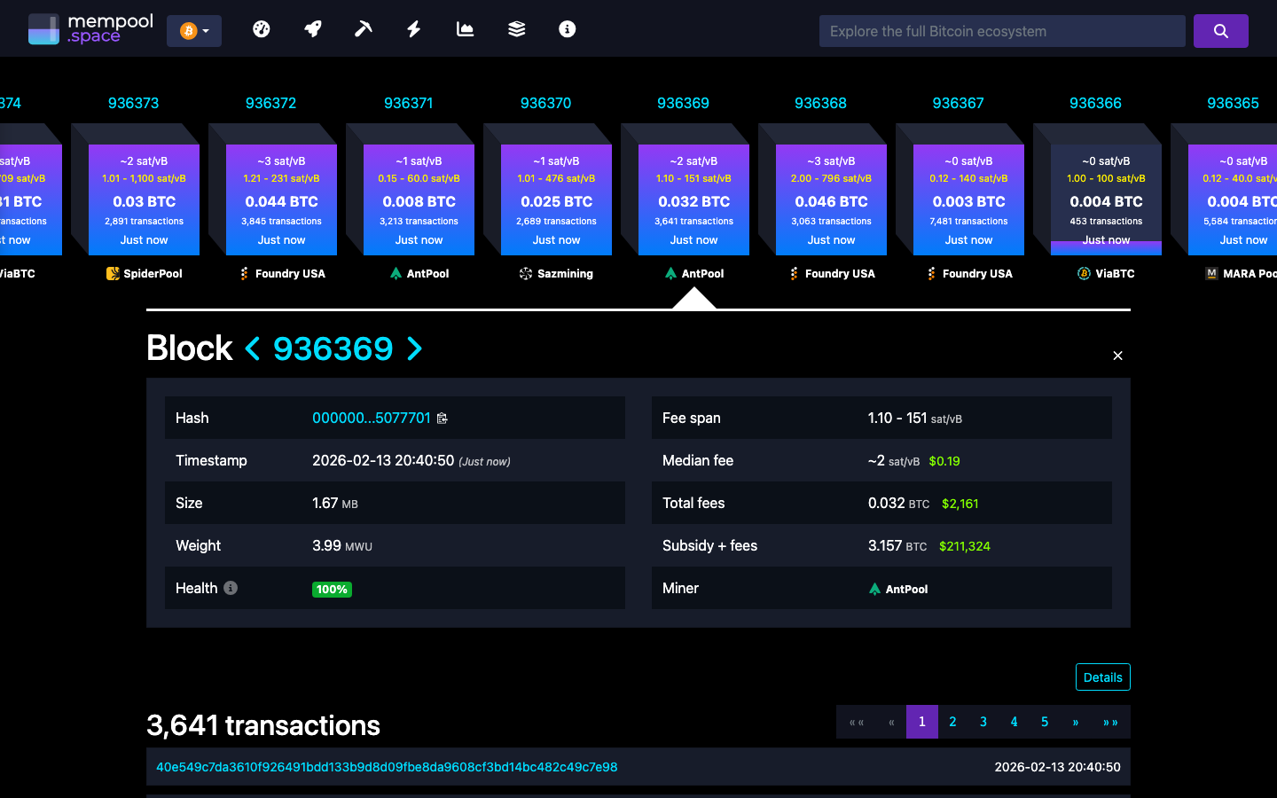Navigate to next block using right chevron
The width and height of the screenshot is (1277, 798).
tap(414, 349)
